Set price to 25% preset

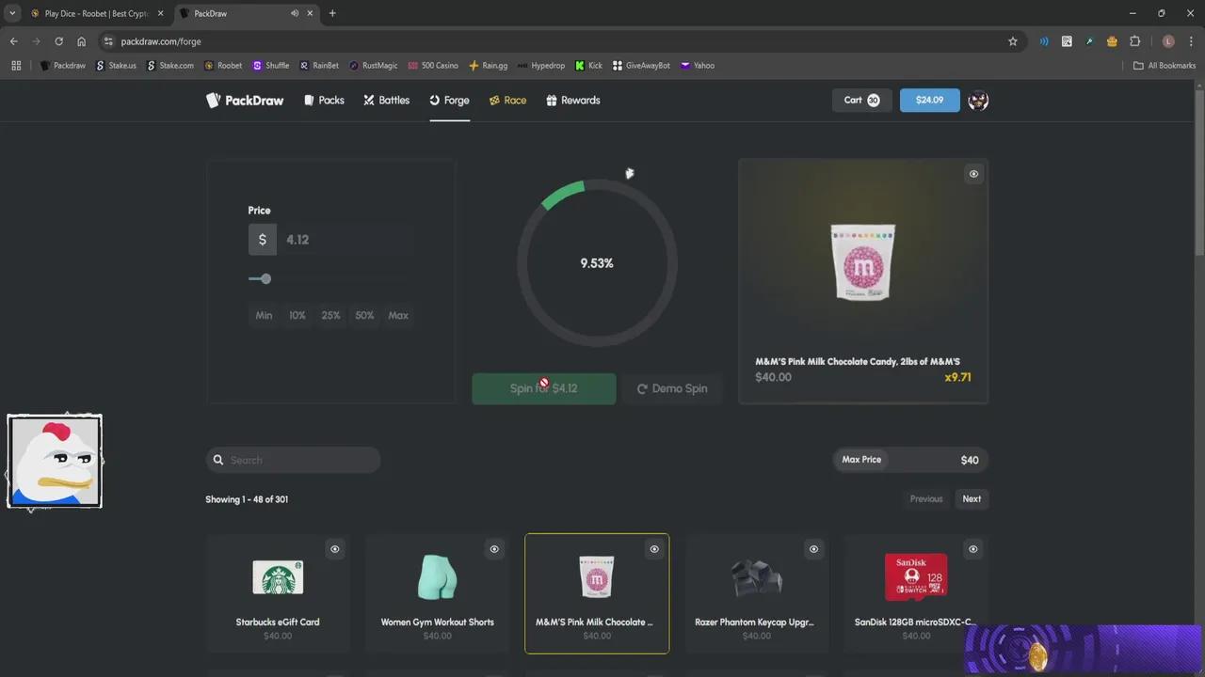pyautogui.click(x=330, y=316)
